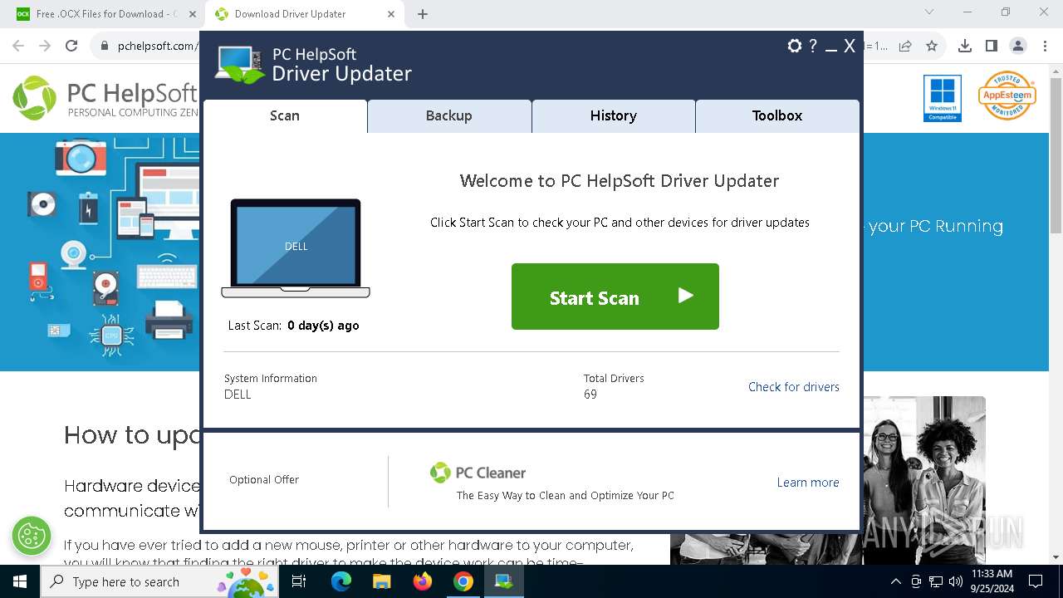Click the network icon in system tray

click(x=936, y=581)
